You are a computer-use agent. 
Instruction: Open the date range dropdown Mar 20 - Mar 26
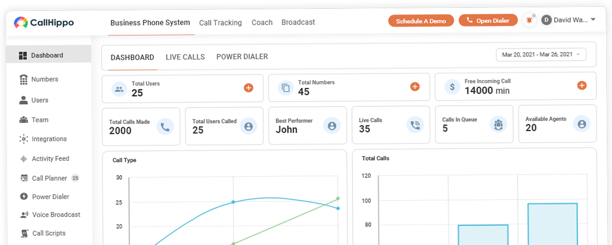541,55
